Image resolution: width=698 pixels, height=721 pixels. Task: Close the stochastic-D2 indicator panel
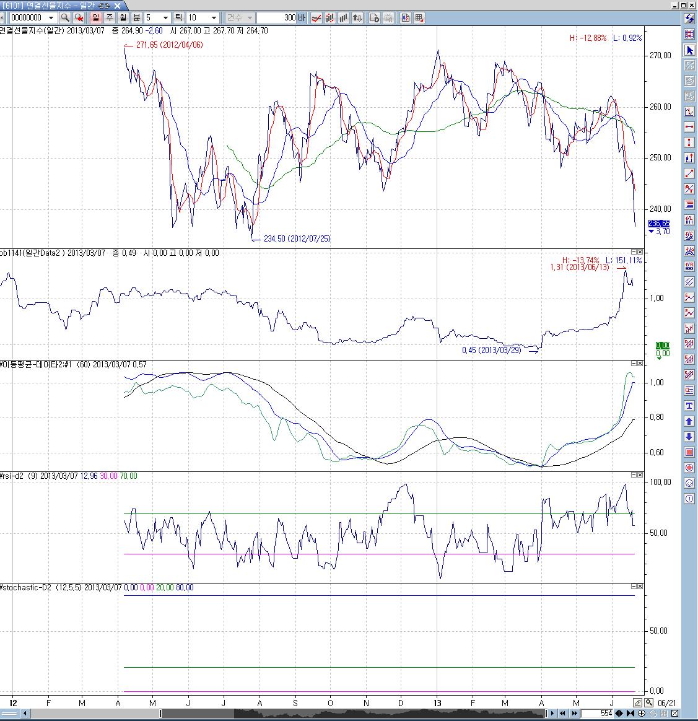pos(640,586)
